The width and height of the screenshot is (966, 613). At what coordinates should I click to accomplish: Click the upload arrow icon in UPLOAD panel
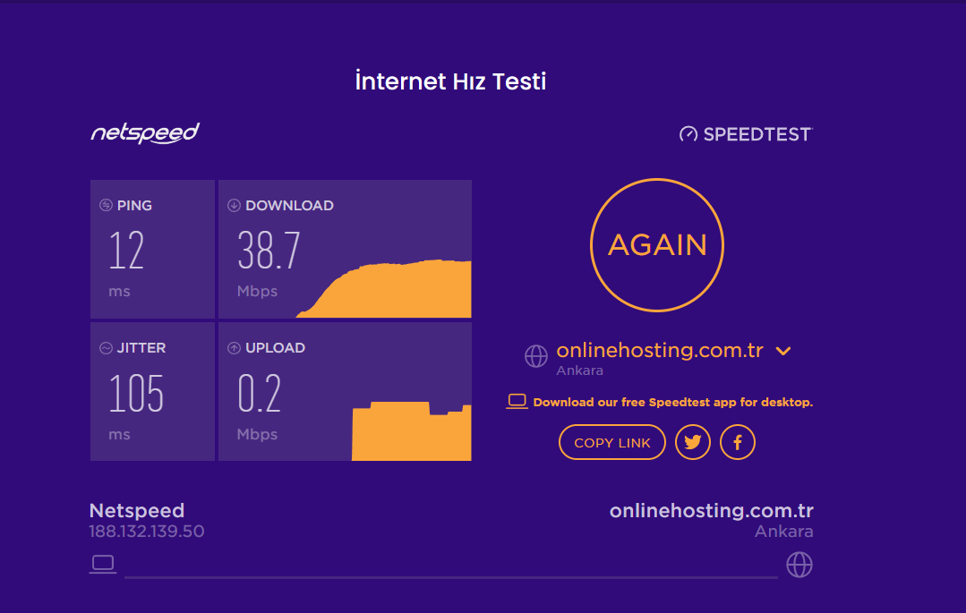pyautogui.click(x=234, y=347)
